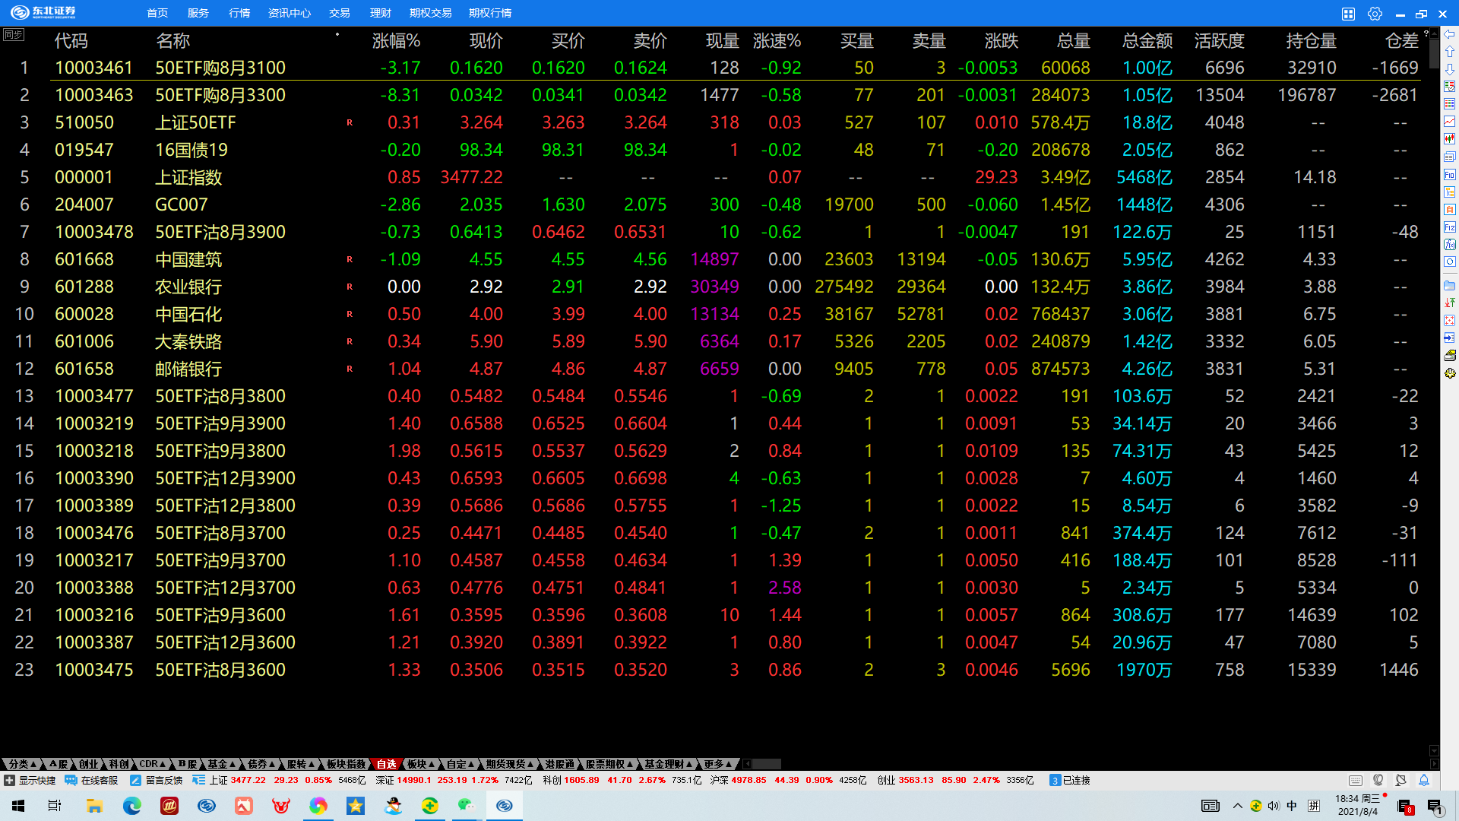Click the notification bell in status bar
1459x821 pixels.
pyautogui.click(x=1424, y=780)
